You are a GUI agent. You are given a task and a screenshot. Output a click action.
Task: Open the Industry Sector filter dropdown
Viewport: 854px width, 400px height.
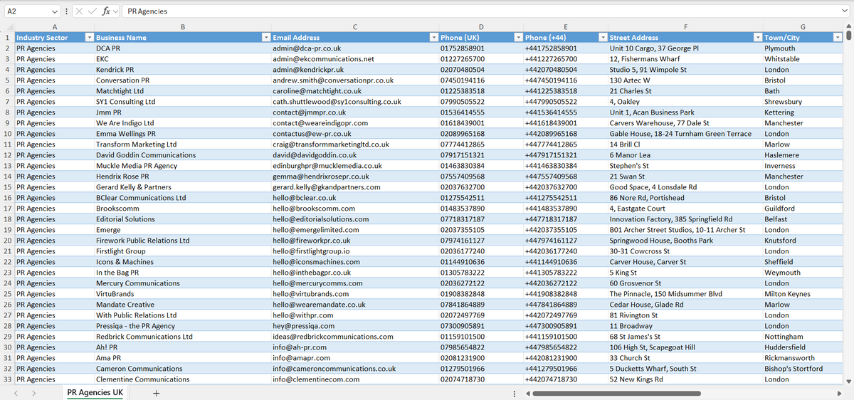(88, 37)
